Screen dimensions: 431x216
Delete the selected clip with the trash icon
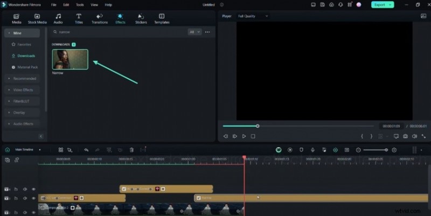click(x=131, y=150)
